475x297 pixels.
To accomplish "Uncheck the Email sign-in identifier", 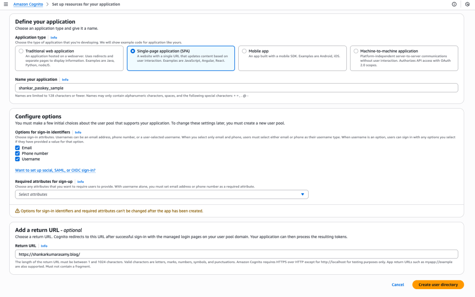I will pyautogui.click(x=18, y=148).
